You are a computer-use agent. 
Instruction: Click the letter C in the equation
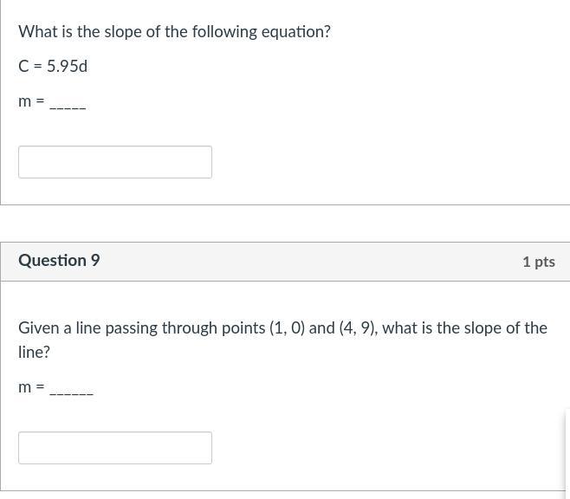[x=23, y=67]
